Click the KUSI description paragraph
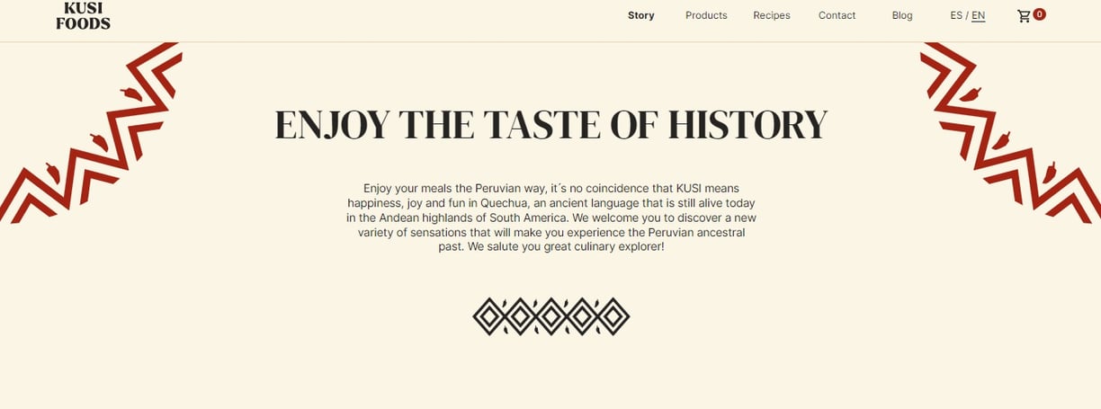 [551, 217]
